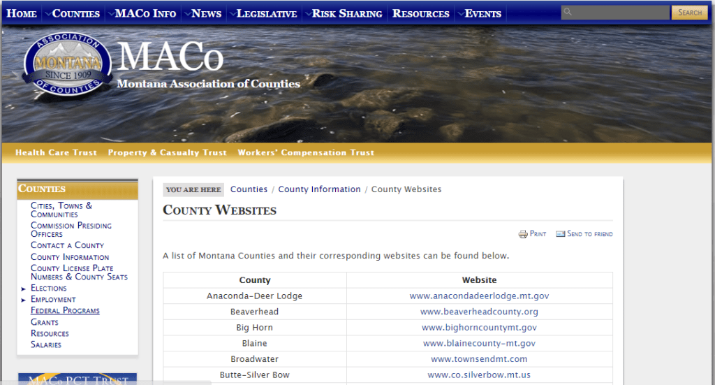Select the Broadwater county cell

[255, 359]
